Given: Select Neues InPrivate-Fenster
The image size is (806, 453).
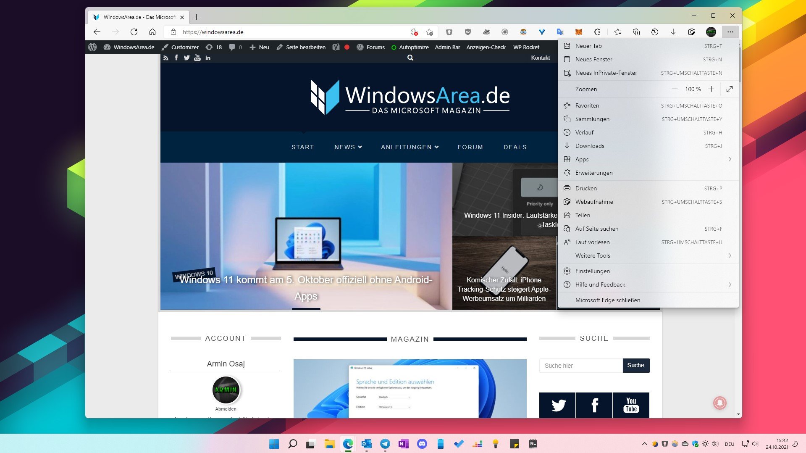Looking at the screenshot, I should (648, 73).
